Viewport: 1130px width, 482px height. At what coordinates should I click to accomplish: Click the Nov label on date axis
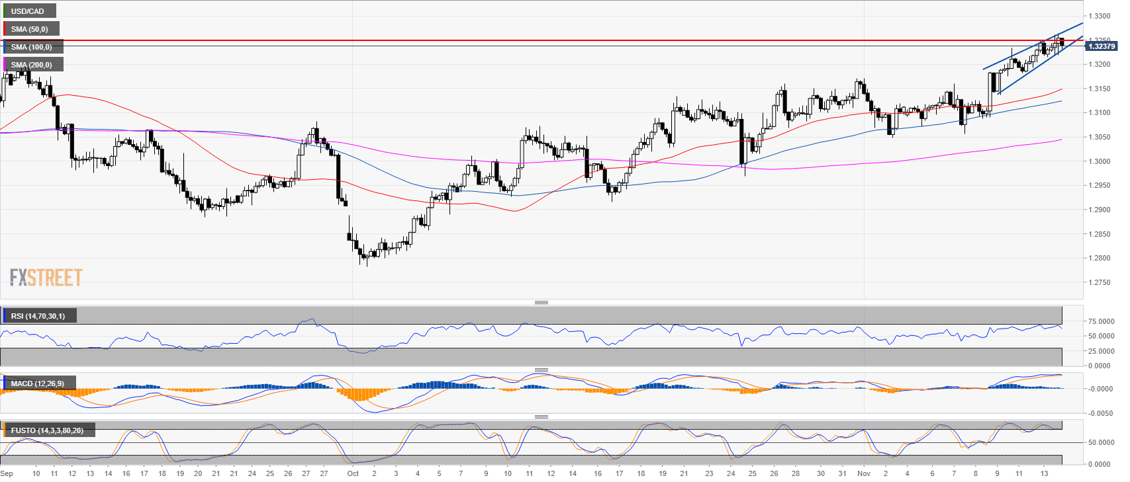[863, 473]
